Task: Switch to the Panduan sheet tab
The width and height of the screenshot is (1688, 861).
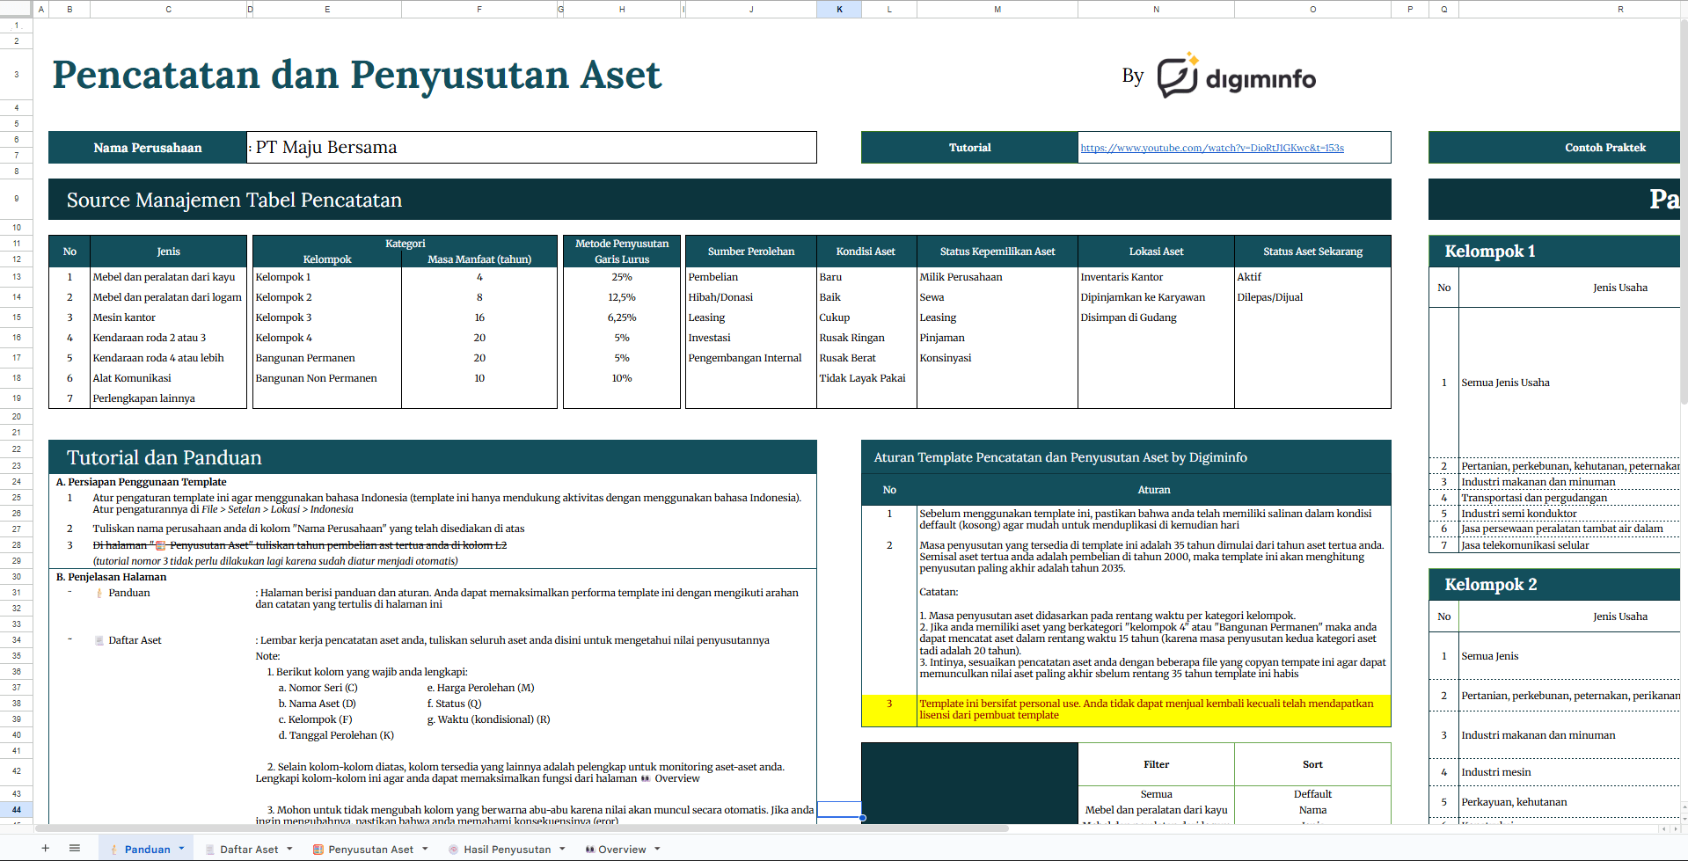Action: pyautogui.click(x=147, y=849)
